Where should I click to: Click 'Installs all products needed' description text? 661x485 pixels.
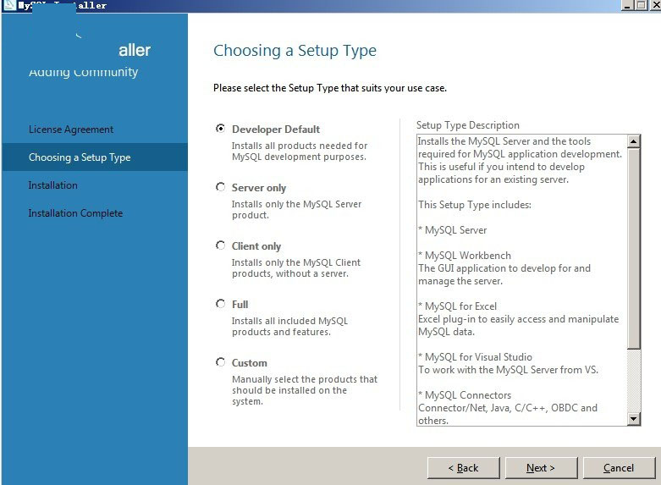300,151
